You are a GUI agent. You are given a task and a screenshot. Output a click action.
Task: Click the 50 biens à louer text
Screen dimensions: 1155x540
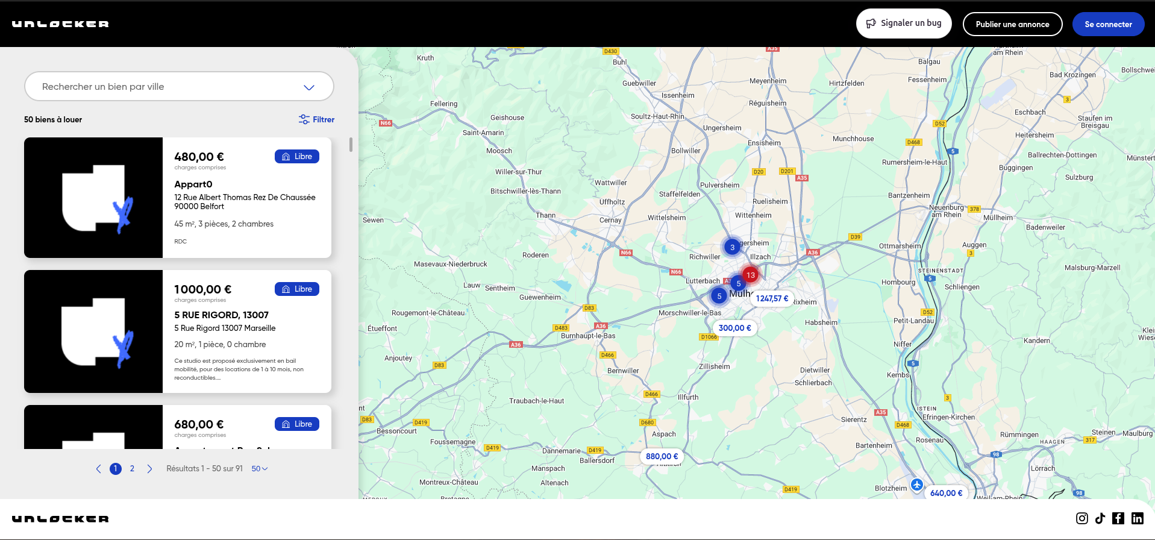tap(53, 119)
